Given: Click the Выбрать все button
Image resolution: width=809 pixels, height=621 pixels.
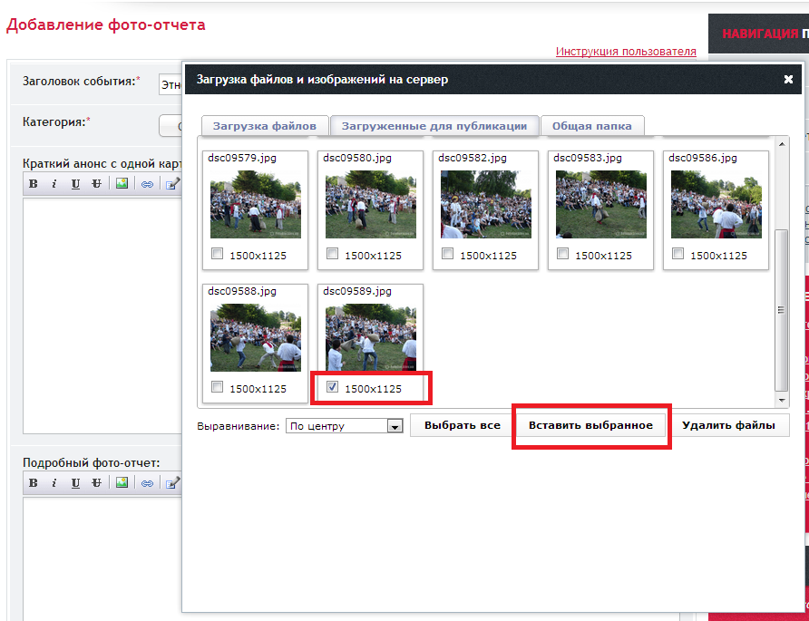Looking at the screenshot, I should pos(462,425).
